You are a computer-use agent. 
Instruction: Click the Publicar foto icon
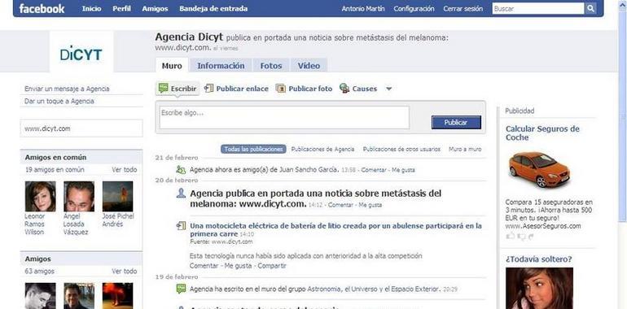click(x=281, y=89)
